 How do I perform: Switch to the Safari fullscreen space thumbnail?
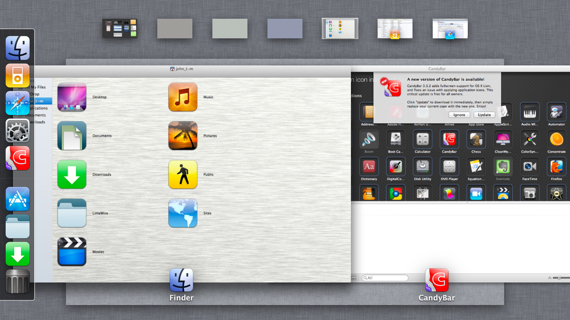point(450,28)
